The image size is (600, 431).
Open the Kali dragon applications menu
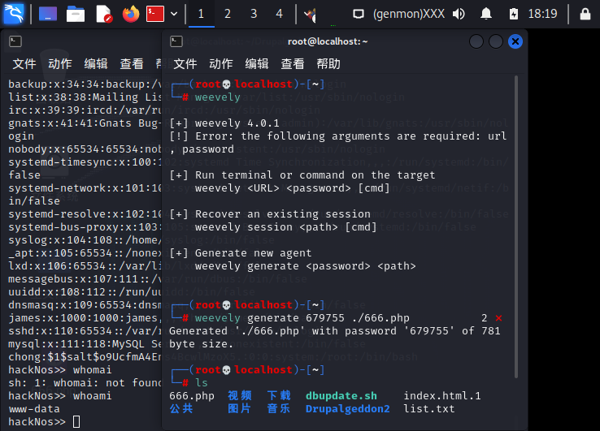[x=14, y=14]
